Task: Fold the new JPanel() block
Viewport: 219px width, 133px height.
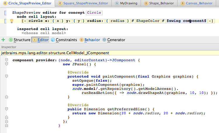Action: pyautogui.click(x=6, y=64)
